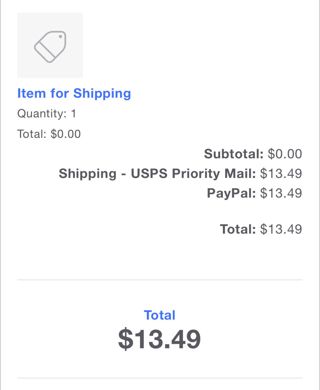Click the word Shipping in item title

coord(102,94)
